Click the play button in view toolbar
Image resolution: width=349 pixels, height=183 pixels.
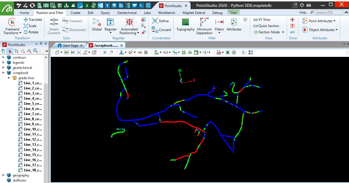234,52
